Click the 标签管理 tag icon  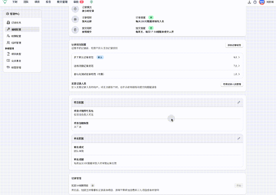pos(8,67)
